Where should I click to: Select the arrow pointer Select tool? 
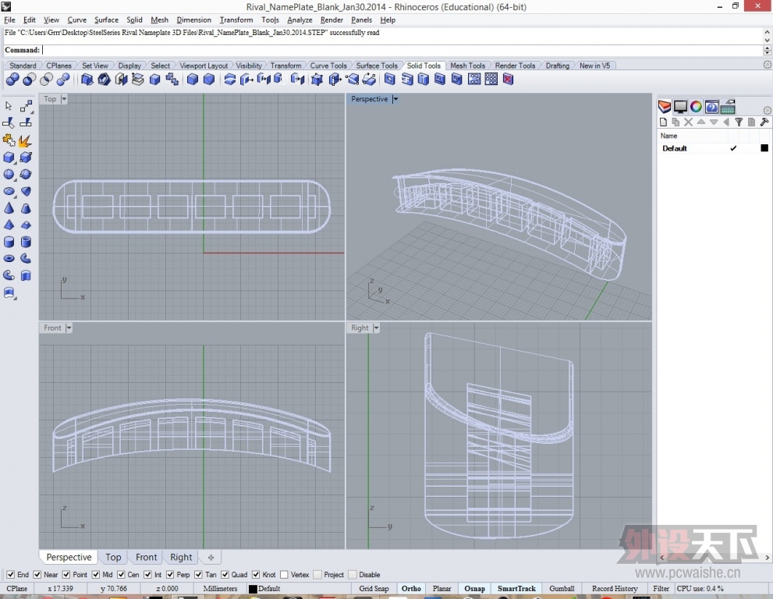9,106
